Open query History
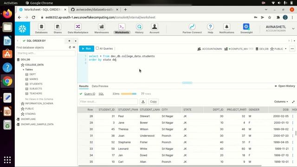297x167 pixels. point(139,29)
